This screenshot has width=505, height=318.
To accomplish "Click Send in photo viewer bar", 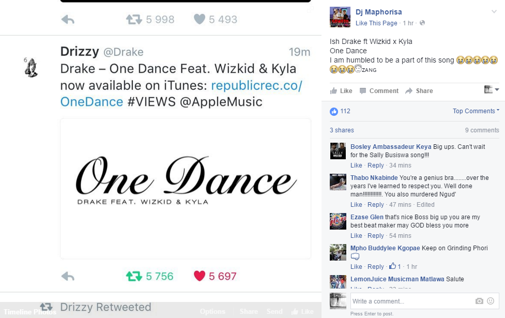I will (274, 312).
